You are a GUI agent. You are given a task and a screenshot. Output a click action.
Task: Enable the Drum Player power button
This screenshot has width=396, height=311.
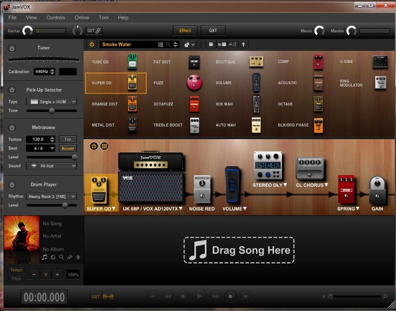click(12, 185)
